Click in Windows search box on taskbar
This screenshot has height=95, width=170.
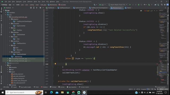pos(24,92)
